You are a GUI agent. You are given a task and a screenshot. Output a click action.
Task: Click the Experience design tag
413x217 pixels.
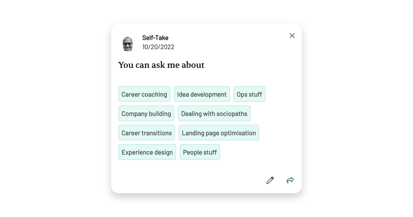click(147, 152)
